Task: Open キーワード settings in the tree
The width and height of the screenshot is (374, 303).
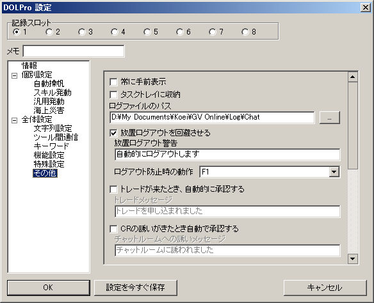Action: [x=51, y=146]
